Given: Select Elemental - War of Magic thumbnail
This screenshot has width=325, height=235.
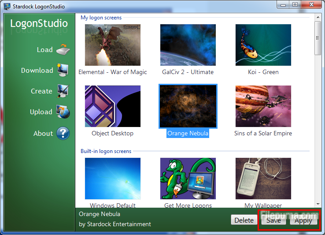Looking at the screenshot, I should tap(112, 45).
